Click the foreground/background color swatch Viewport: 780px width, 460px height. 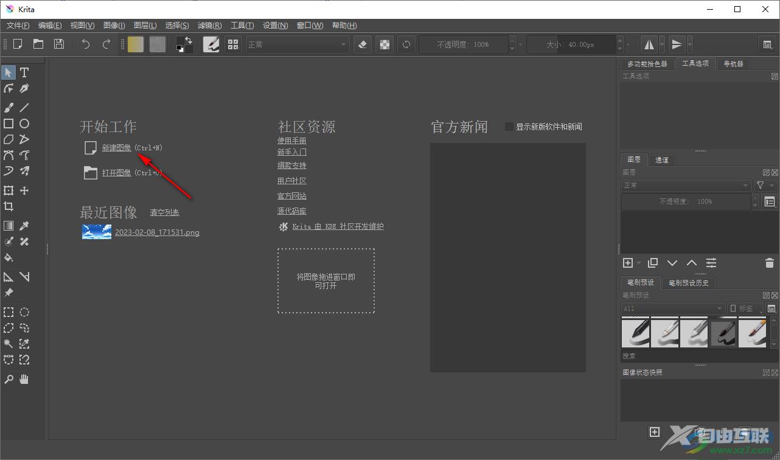pos(184,44)
